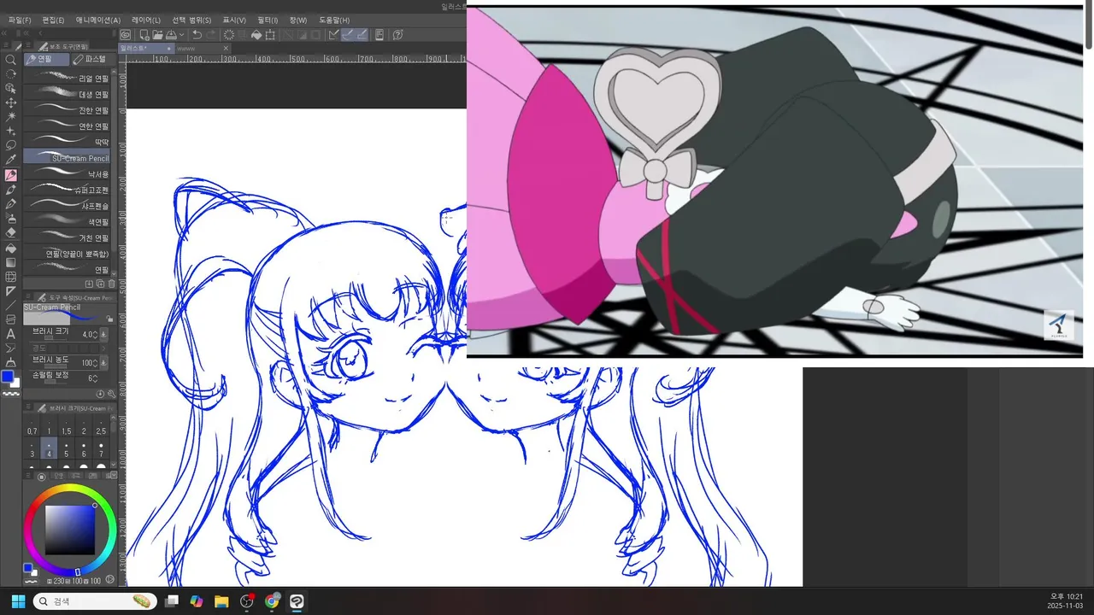Collapse left palette dock double chevron

tap(4, 32)
